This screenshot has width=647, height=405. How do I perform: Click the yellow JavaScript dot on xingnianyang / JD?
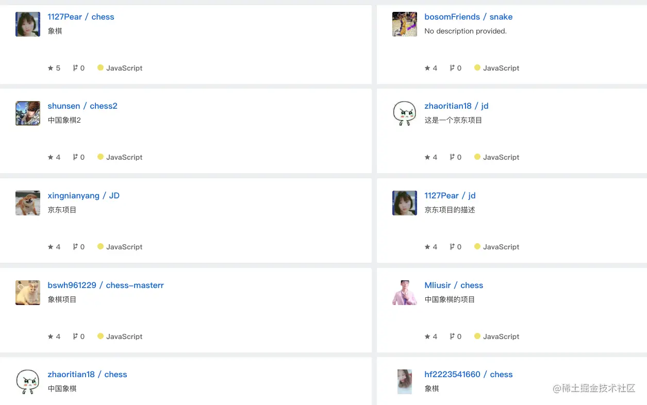tap(101, 246)
